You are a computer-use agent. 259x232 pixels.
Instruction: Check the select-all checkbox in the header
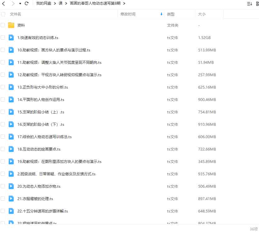tap(3, 14)
